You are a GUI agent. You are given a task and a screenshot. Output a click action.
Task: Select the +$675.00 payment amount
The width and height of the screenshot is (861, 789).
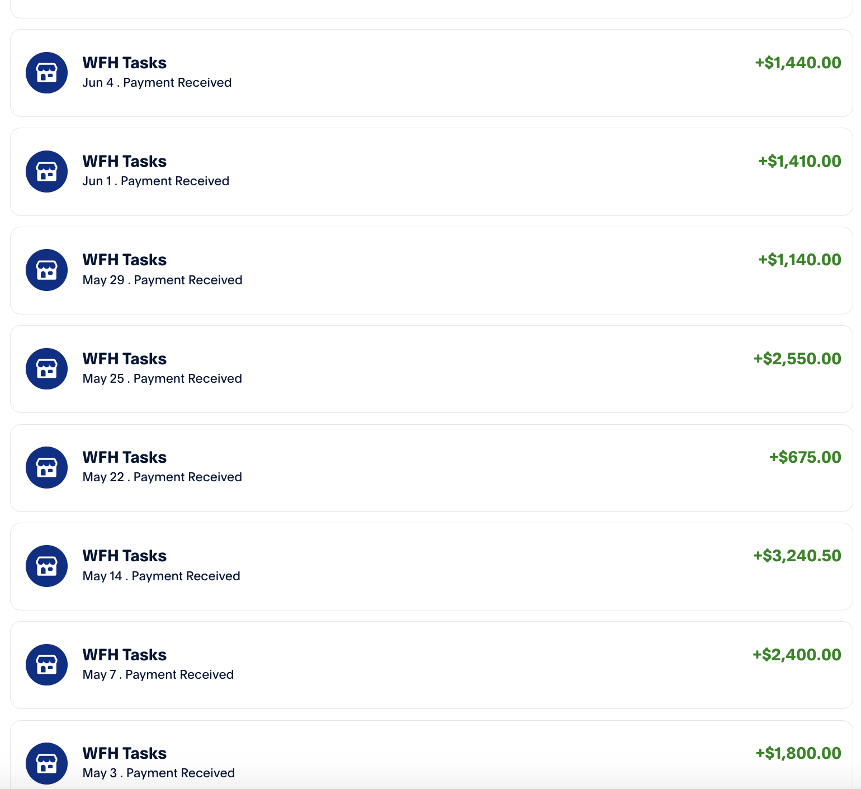[805, 457]
